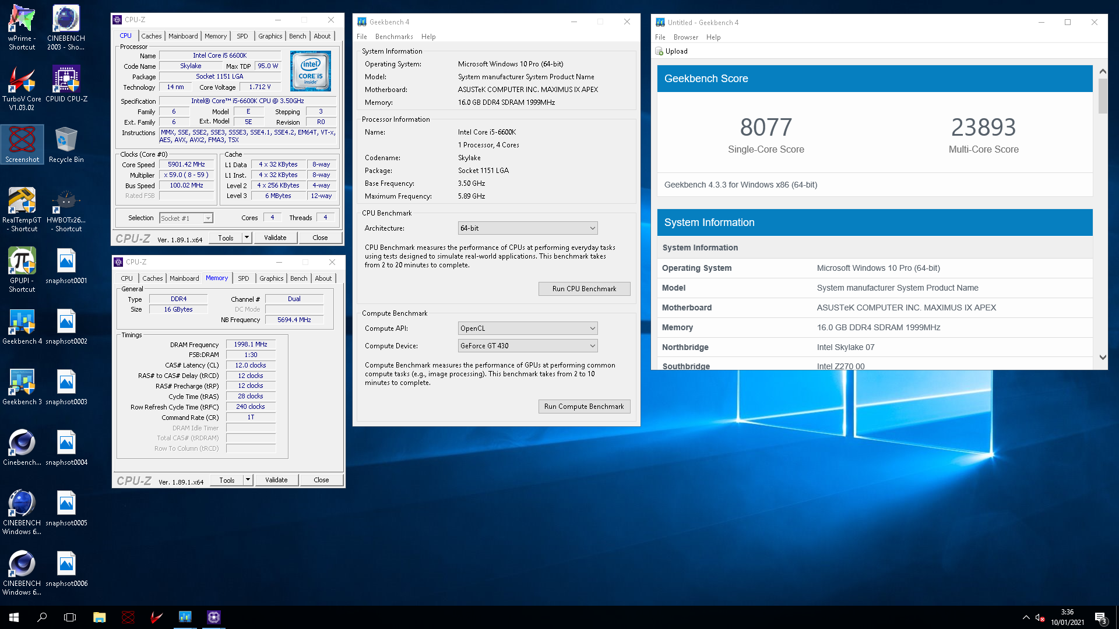The image size is (1119, 629).
Task: Open the Architecture 64-bit dropdown
Action: (528, 228)
